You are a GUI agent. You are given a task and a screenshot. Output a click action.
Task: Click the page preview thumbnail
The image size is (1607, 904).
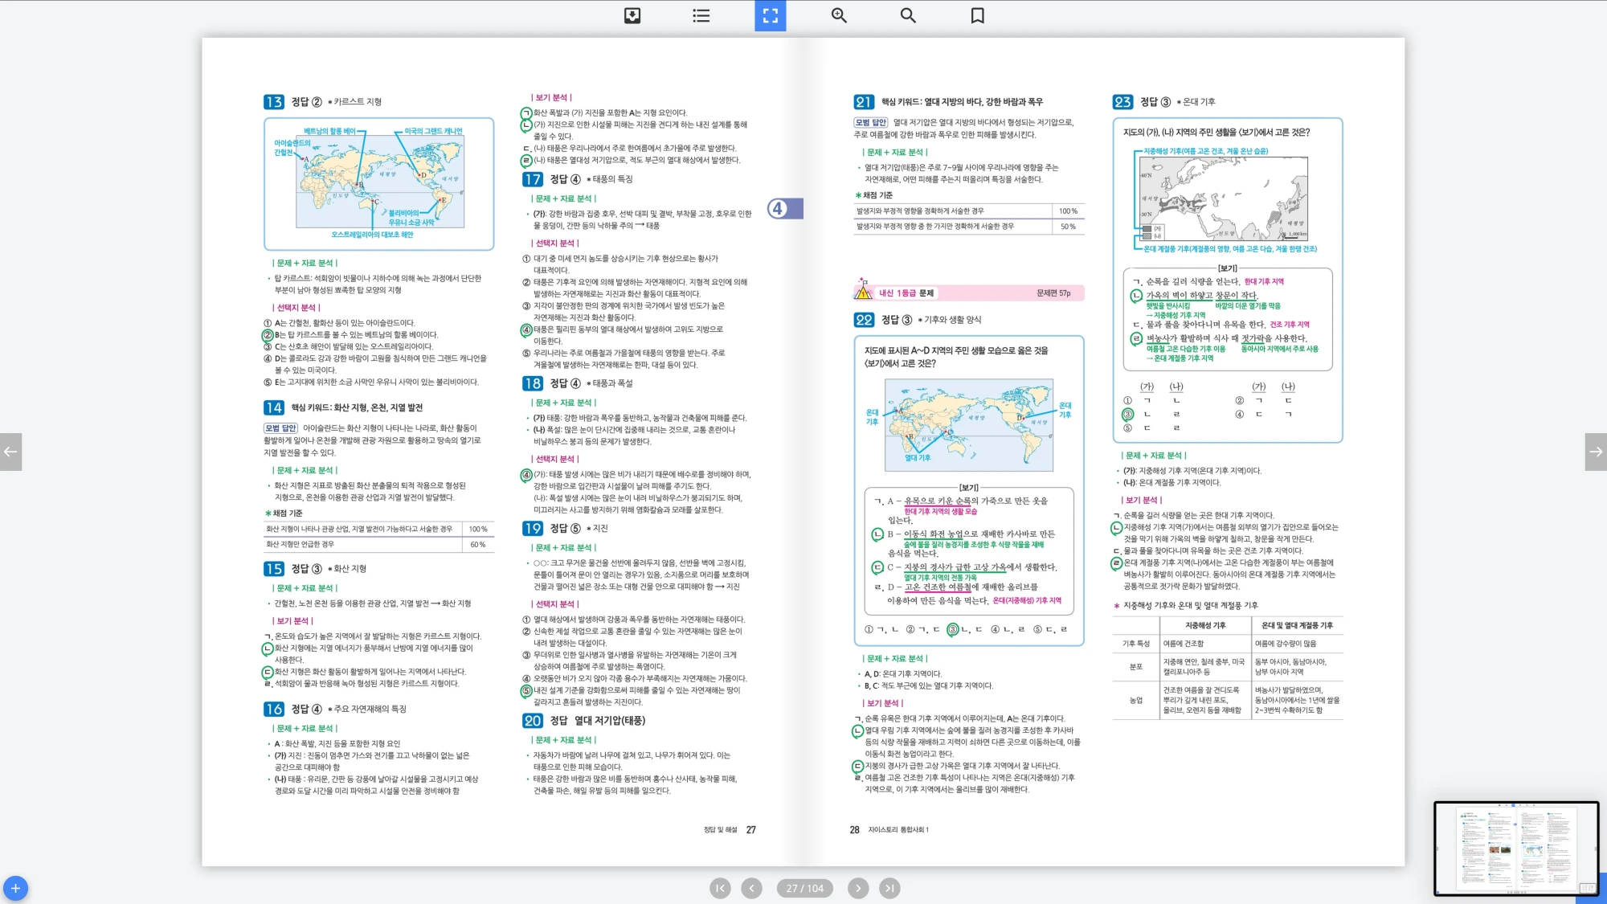1515,848
